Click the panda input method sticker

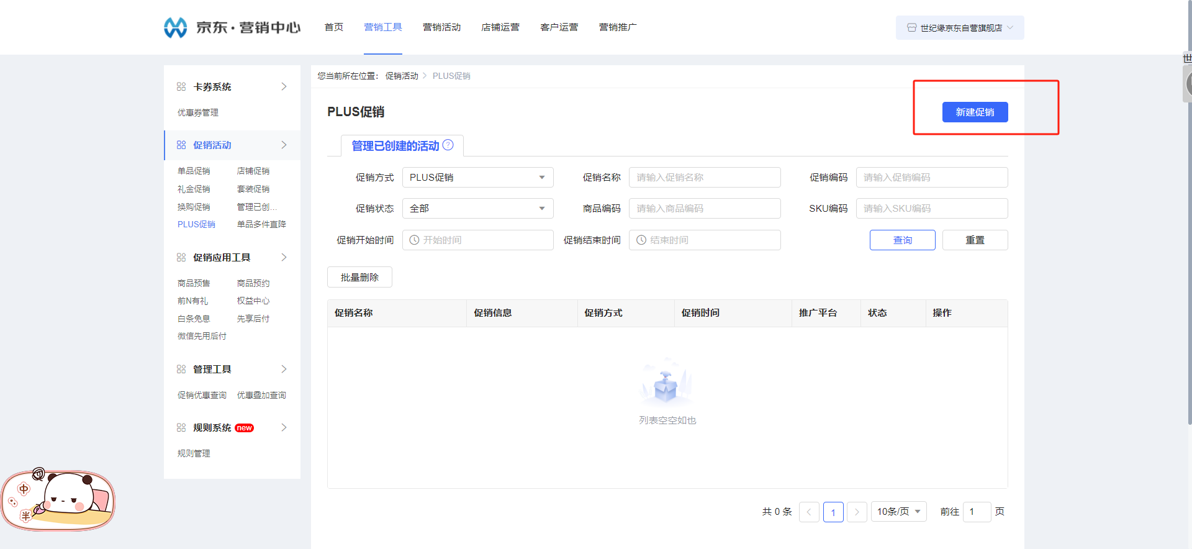(x=58, y=501)
